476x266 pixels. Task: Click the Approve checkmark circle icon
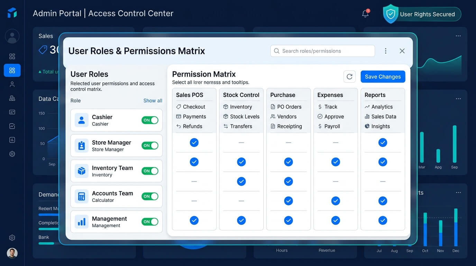pos(320,116)
